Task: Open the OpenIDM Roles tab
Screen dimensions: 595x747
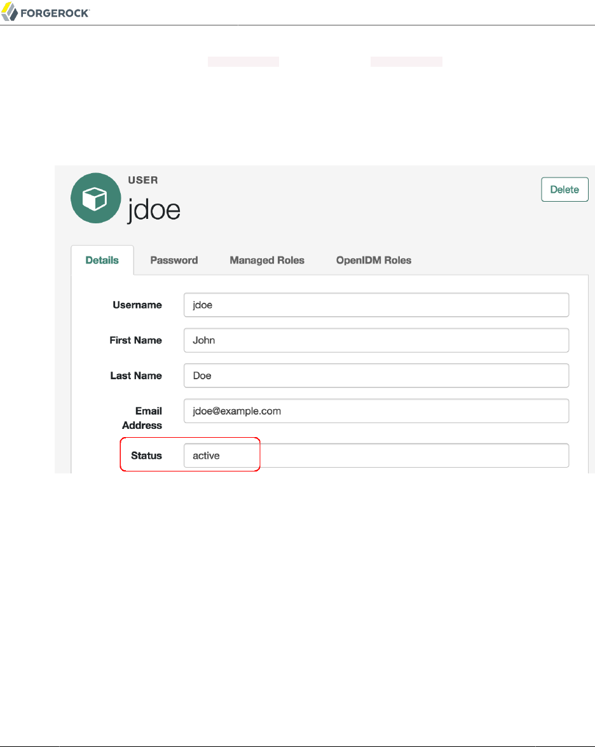Action: pos(374,260)
